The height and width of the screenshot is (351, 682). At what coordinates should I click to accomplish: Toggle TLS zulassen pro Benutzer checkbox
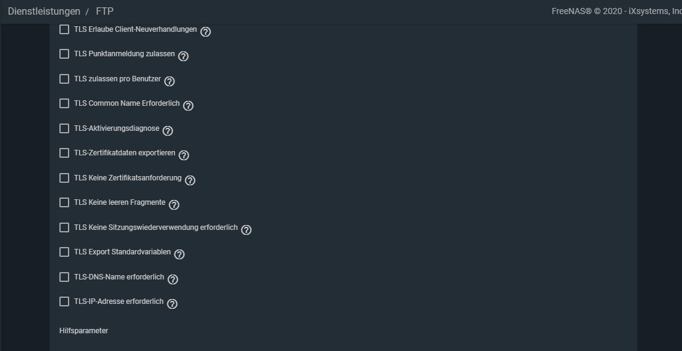coord(64,79)
